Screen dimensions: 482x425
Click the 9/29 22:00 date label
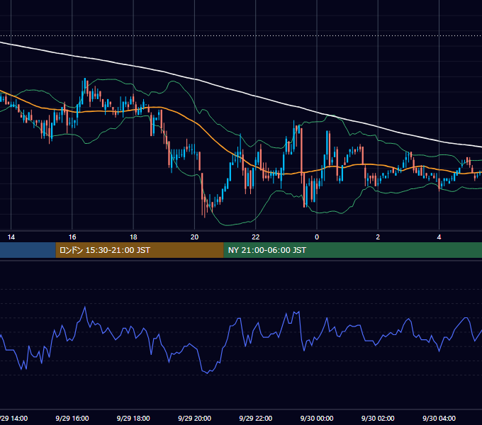point(256,418)
